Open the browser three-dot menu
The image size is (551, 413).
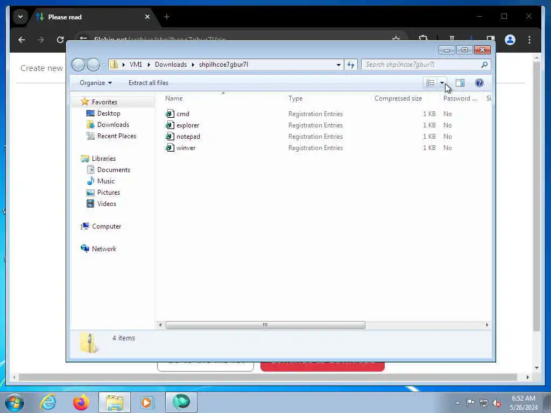[529, 40]
